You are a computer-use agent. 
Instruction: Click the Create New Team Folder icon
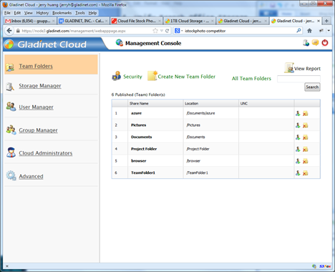point(152,76)
